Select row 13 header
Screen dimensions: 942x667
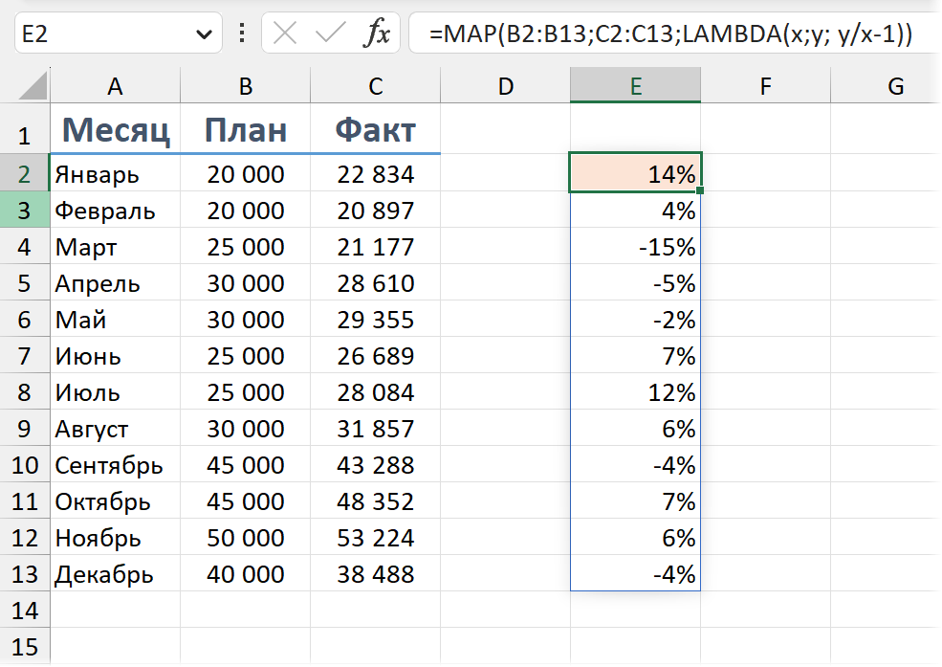[x=25, y=574]
